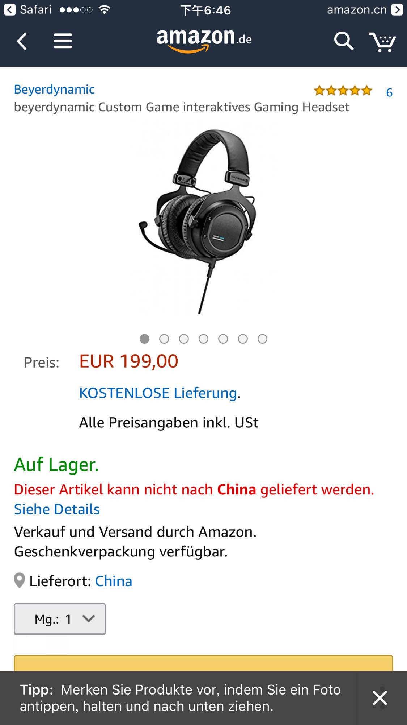Image resolution: width=407 pixels, height=725 pixels.
Task: Select the last image carousel dot
Action: [262, 339]
